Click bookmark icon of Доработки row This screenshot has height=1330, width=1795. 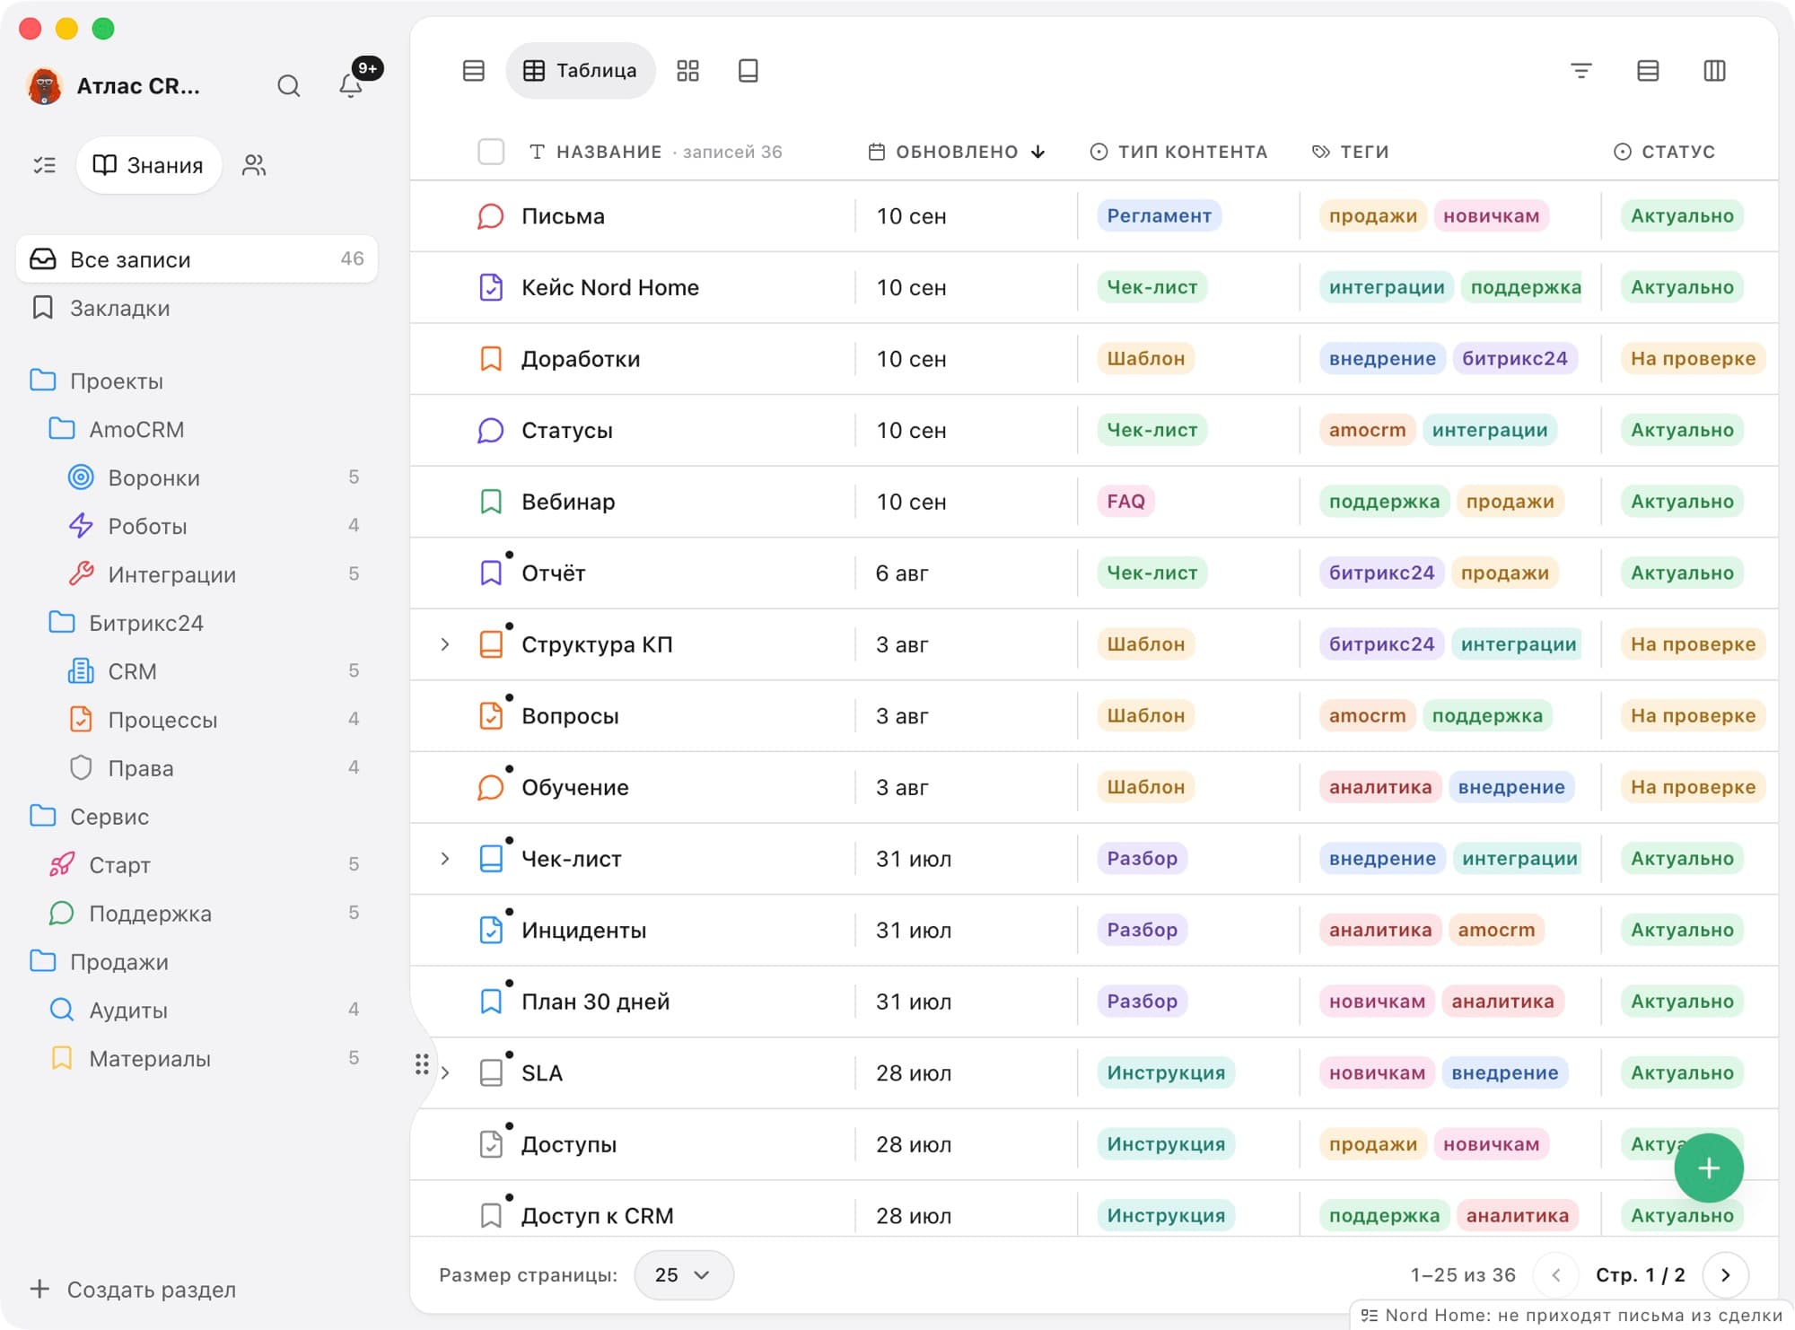tap(491, 359)
